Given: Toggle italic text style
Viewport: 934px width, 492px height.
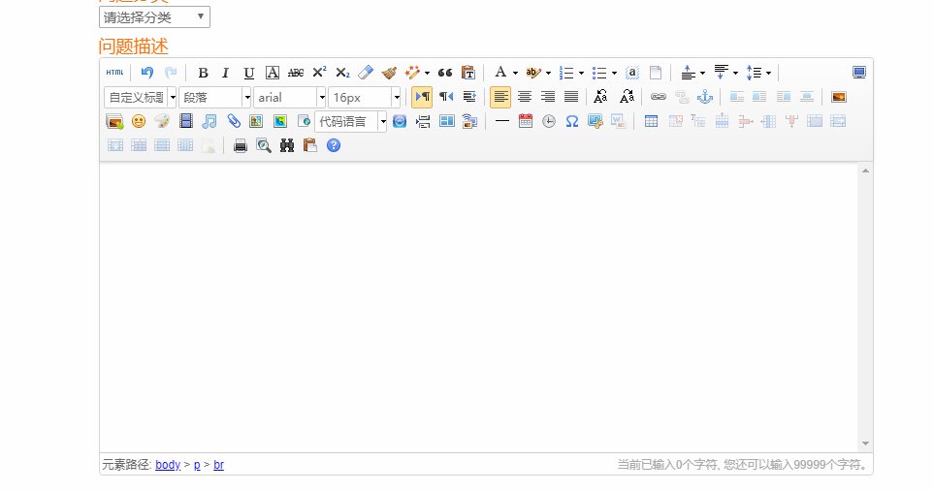Looking at the screenshot, I should tap(225, 73).
